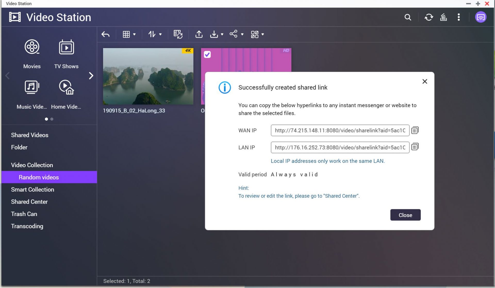
Task: Click 'Selected: 1, Total: 2' status text
Action: [x=127, y=281]
